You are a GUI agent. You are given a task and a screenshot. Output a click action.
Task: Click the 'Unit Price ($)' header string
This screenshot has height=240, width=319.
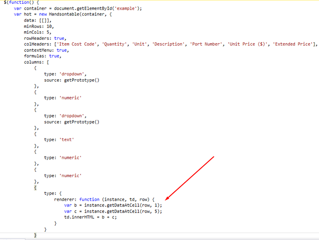249,44
